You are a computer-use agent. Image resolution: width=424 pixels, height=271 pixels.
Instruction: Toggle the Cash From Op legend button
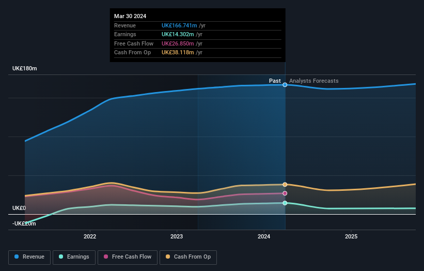tap(188, 257)
